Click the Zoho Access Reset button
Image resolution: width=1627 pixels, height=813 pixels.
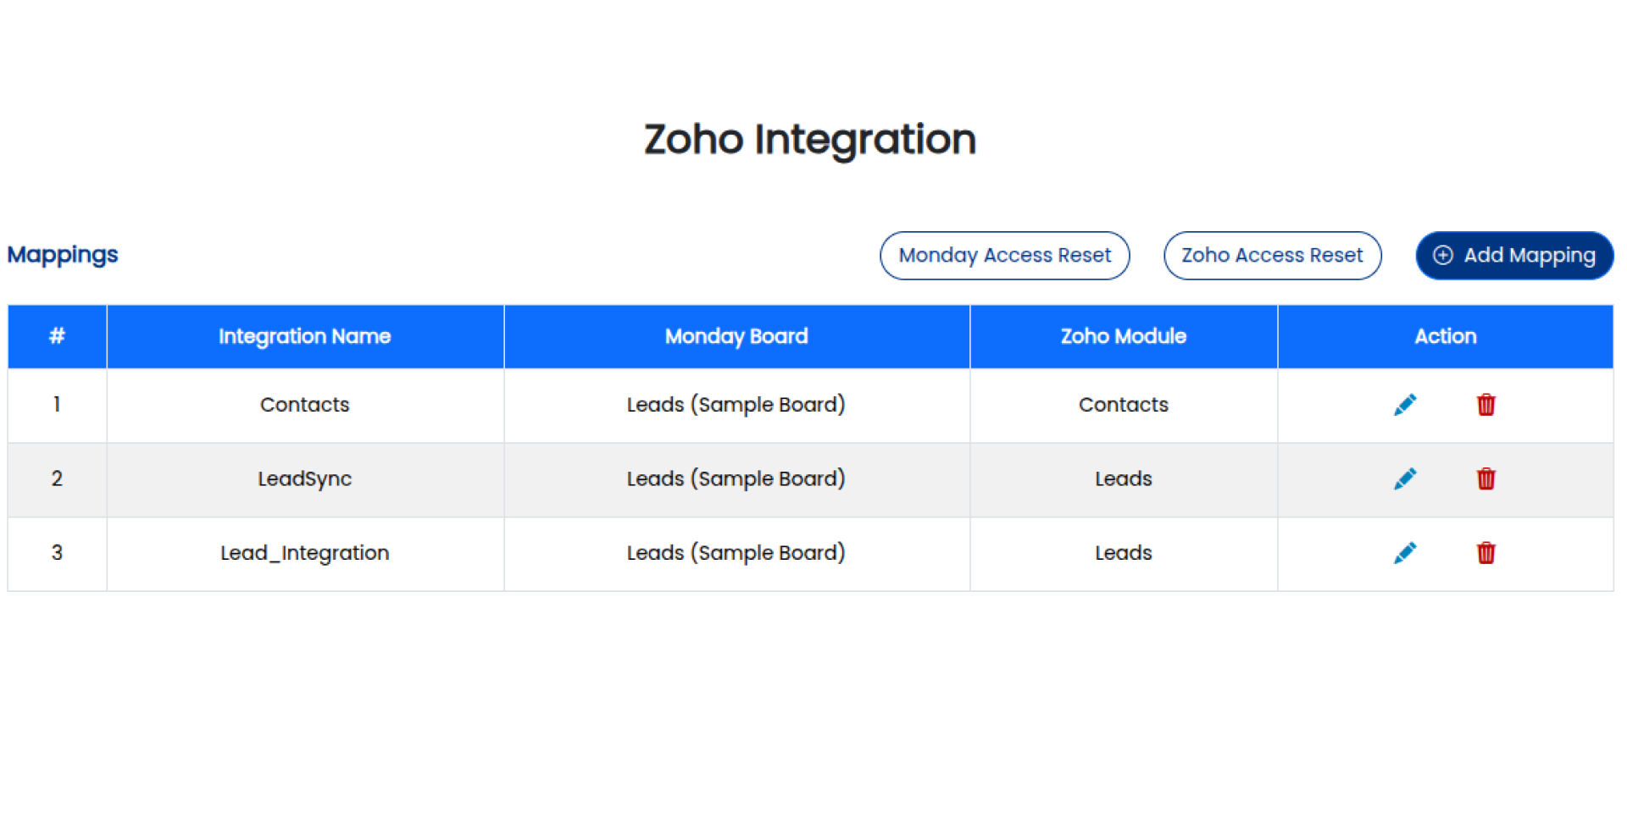[x=1272, y=255]
